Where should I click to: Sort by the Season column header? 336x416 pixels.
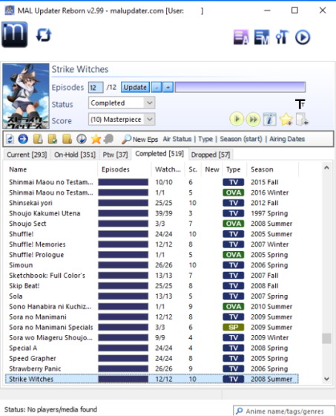click(273, 169)
